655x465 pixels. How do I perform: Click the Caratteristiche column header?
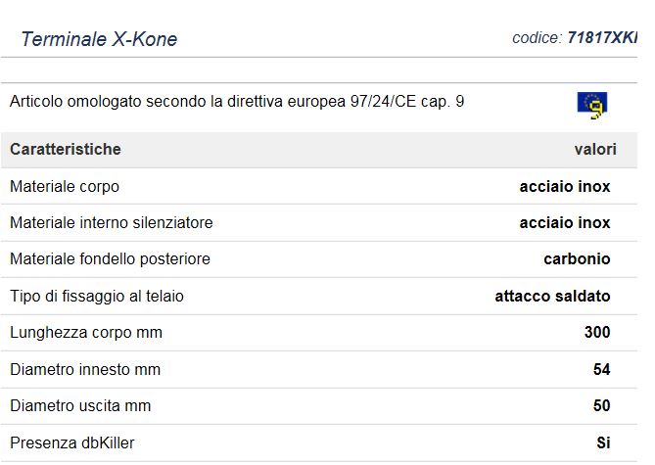[66, 150]
